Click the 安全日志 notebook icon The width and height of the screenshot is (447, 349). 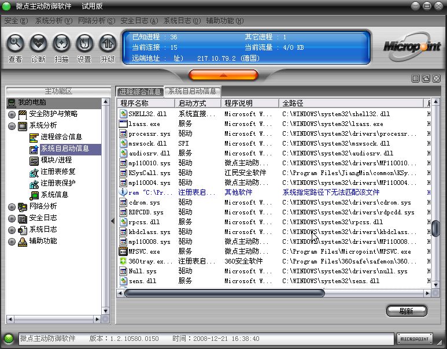[x=22, y=218]
